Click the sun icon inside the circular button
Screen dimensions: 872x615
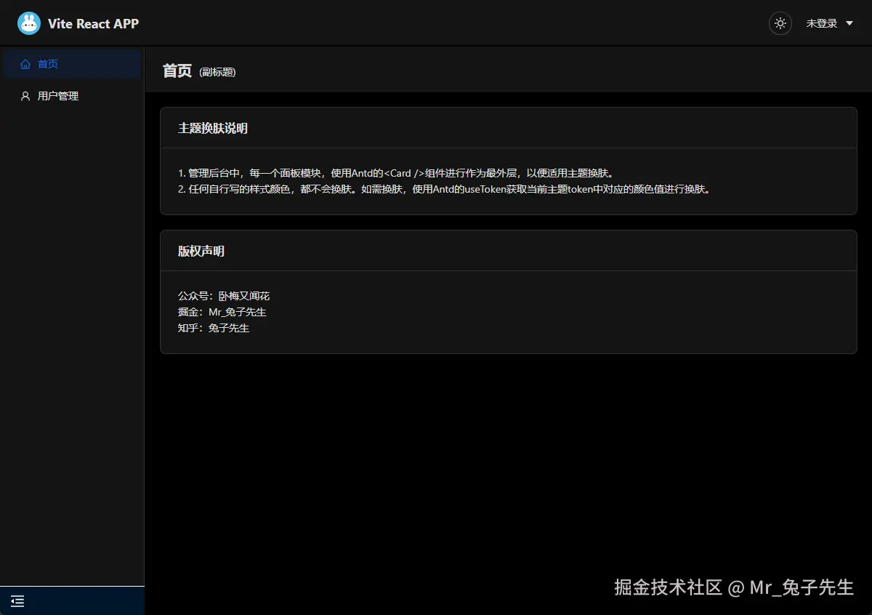click(x=780, y=23)
